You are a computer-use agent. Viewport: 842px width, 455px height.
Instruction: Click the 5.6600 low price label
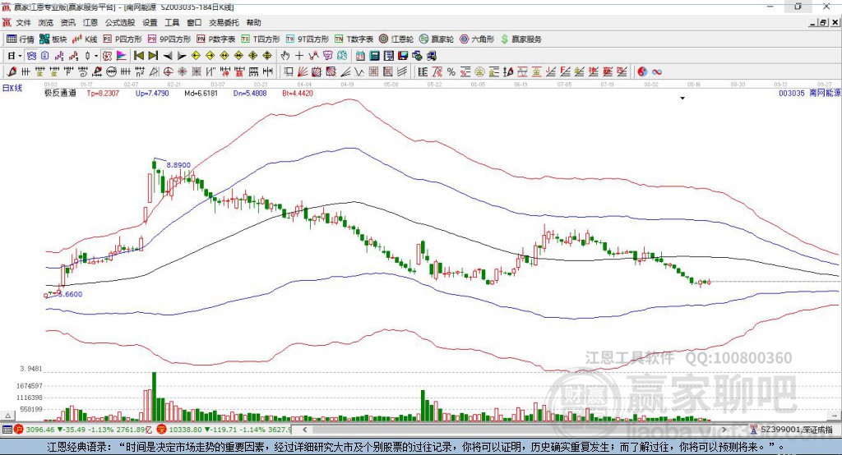71,294
